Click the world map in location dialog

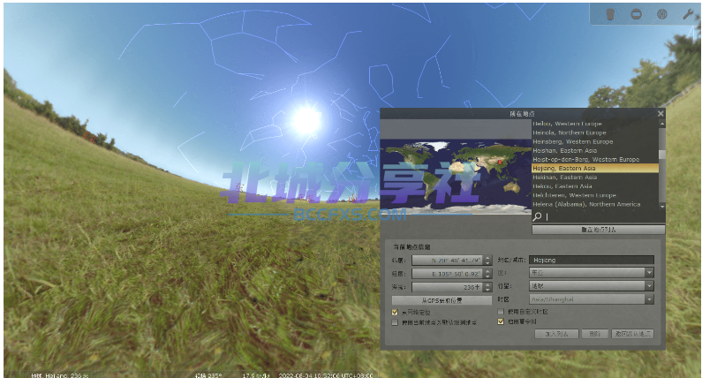pyautogui.click(x=456, y=177)
